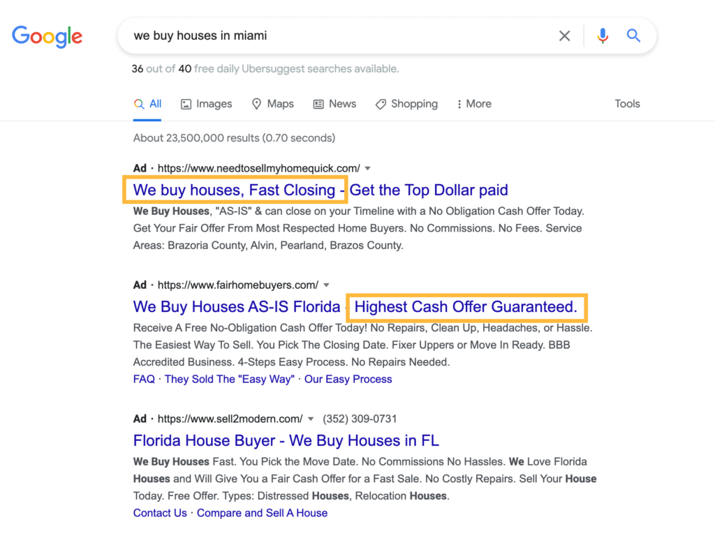715x540 pixels.
Task: Click the FAQ sitelink under fairhomebuyers ad
Action: click(x=143, y=379)
